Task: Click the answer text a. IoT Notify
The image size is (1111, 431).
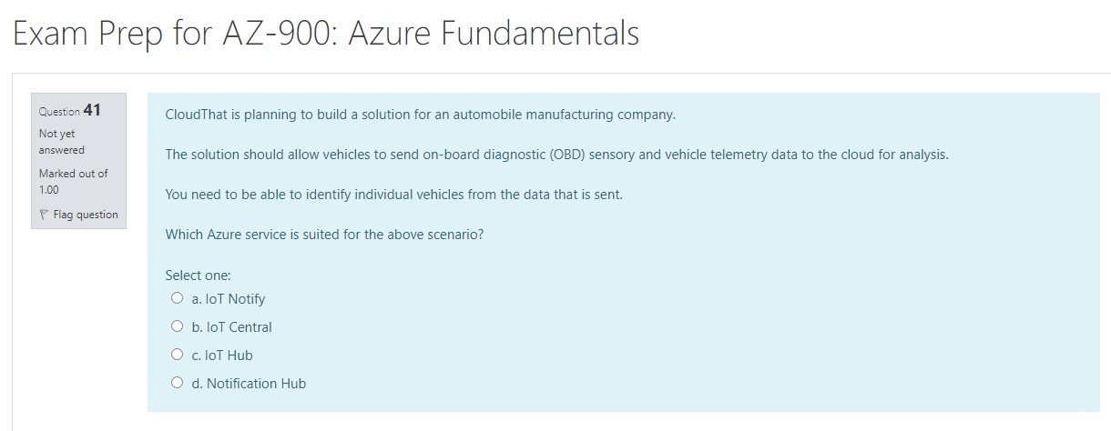Action: tap(229, 298)
